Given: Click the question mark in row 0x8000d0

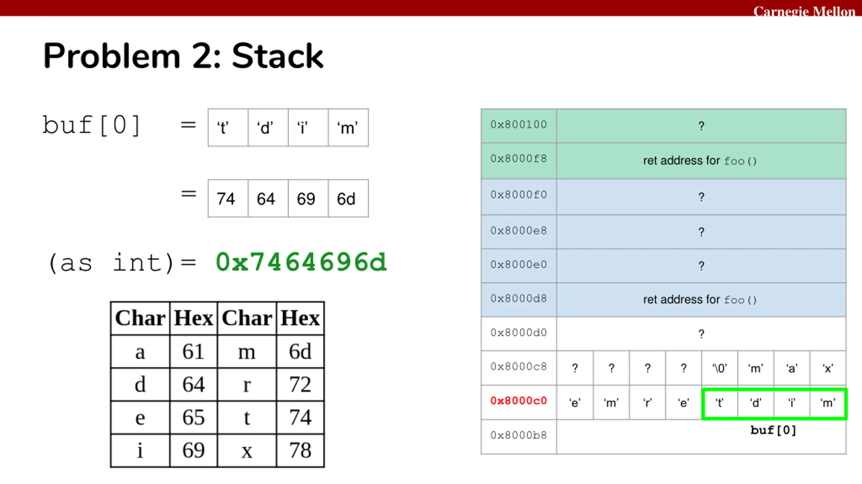Looking at the screenshot, I should (x=701, y=334).
